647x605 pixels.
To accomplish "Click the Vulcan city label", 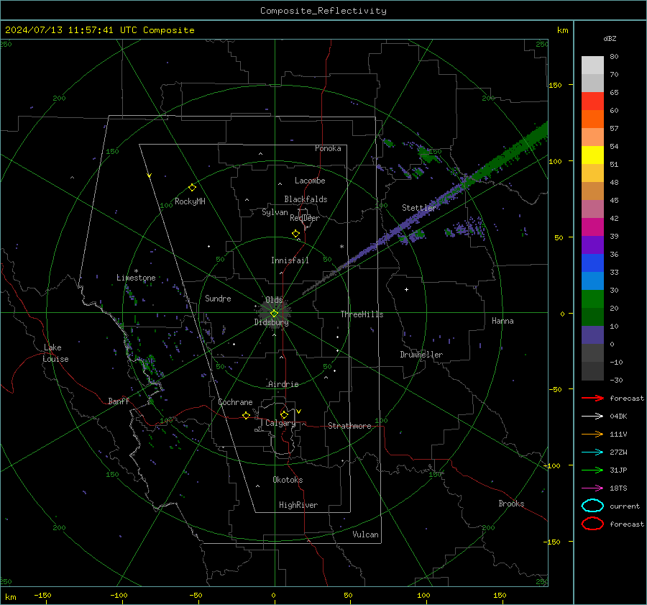I will [x=366, y=535].
